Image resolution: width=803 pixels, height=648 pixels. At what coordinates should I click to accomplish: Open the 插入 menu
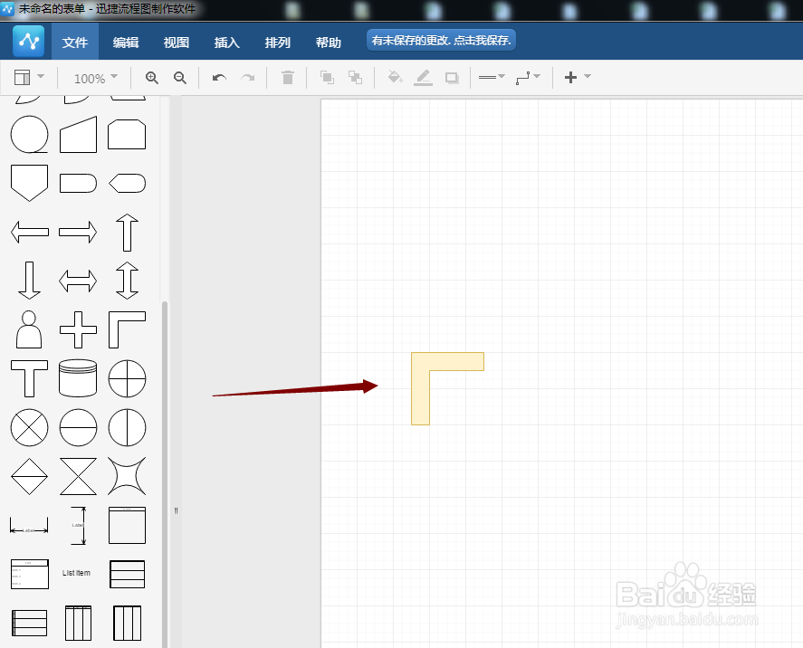pos(227,42)
